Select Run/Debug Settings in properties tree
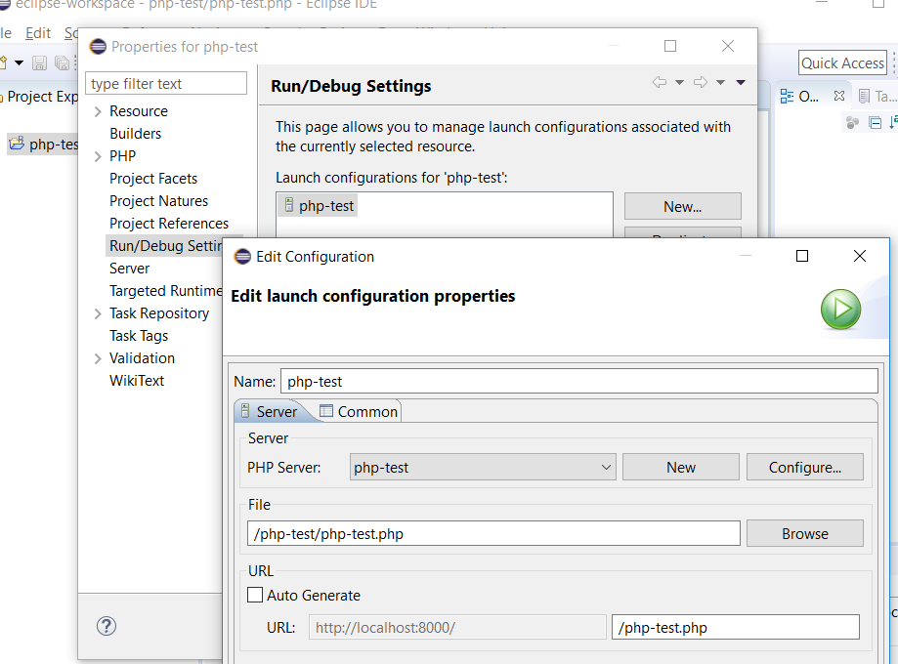898x664 pixels. [x=165, y=246]
